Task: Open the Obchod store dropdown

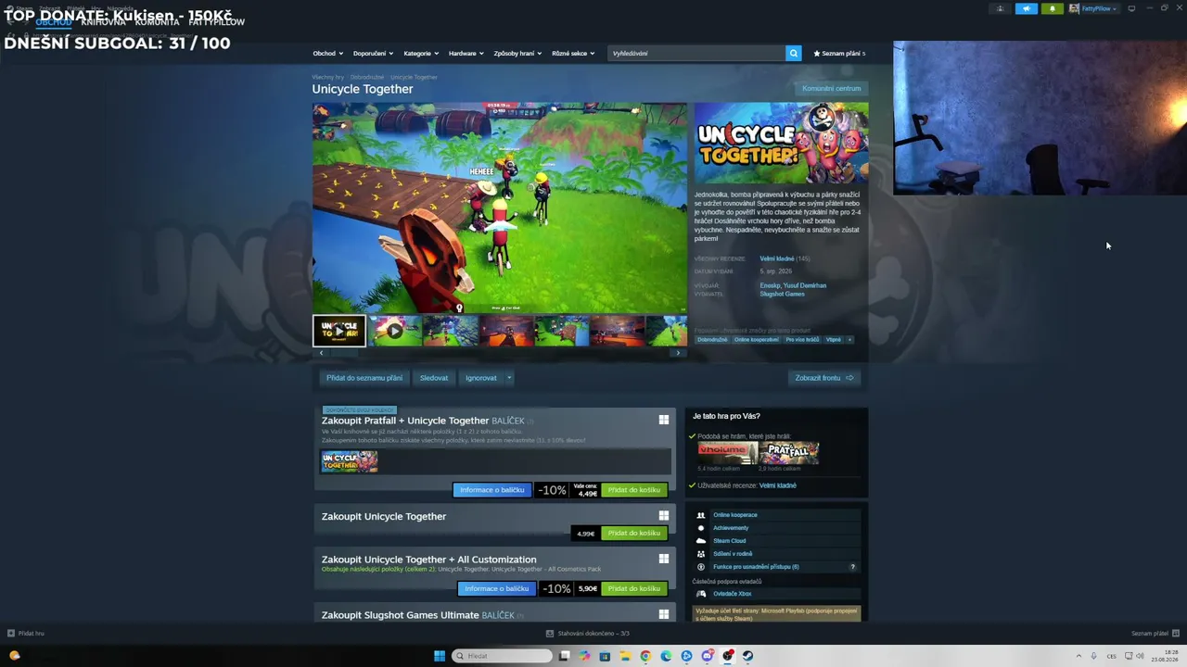Action: (328, 54)
